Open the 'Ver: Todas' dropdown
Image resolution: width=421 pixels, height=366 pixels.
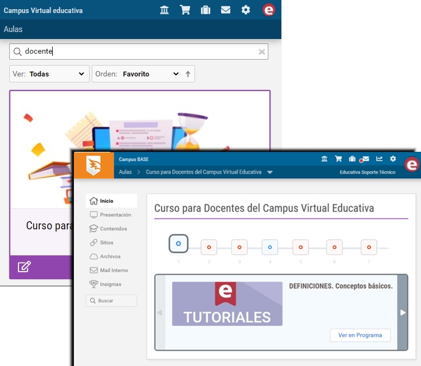49,74
